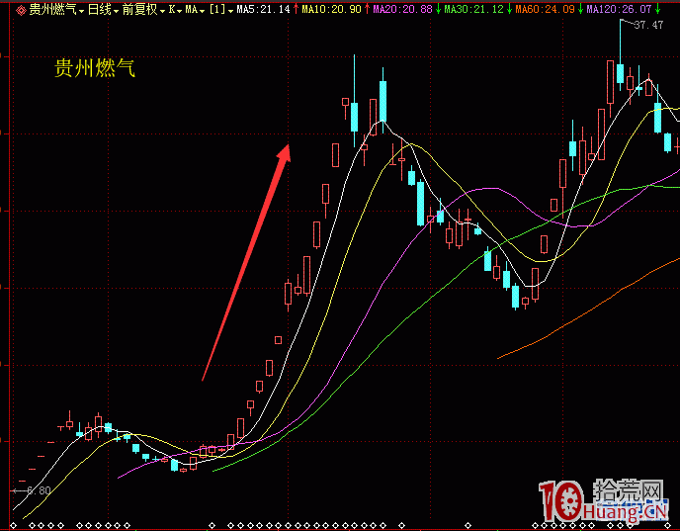Open the 贵州燃气 stock name dropdown
Image resolution: width=680 pixels, height=531 pixels.
tap(56, 10)
